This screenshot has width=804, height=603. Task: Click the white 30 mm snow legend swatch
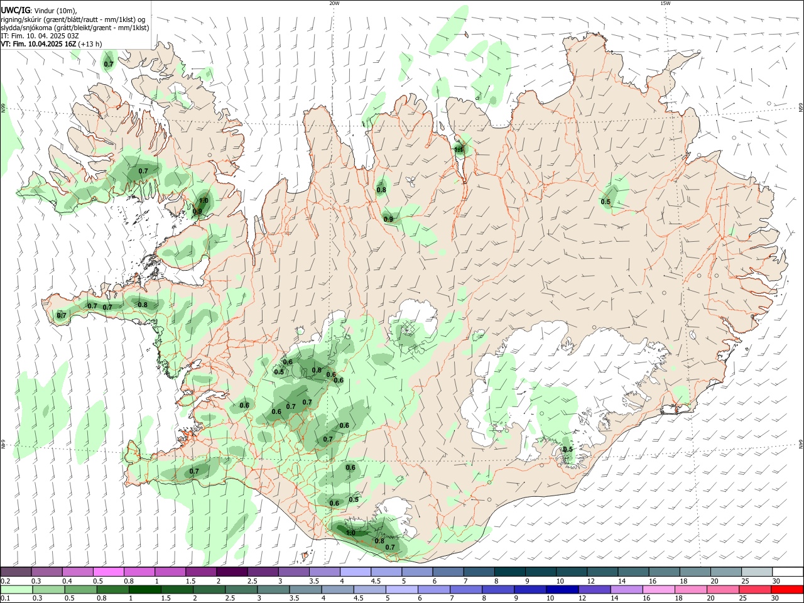(x=788, y=572)
